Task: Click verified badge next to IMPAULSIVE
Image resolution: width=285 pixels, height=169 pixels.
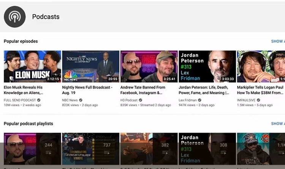Action: coord(258,100)
